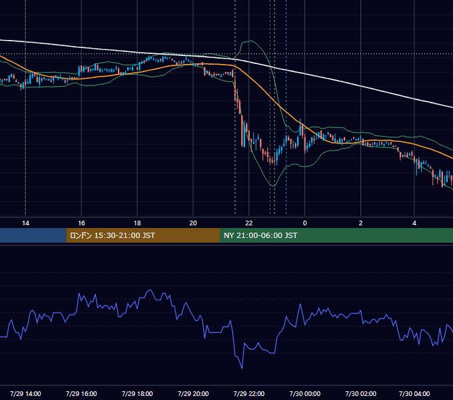This screenshot has height=400, width=453.
Task: Click the '7/30 00:00' label on indicator axis
Action: coord(305,393)
